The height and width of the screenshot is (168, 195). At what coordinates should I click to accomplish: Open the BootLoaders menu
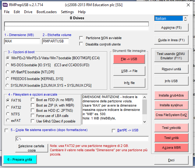coord(47,12)
